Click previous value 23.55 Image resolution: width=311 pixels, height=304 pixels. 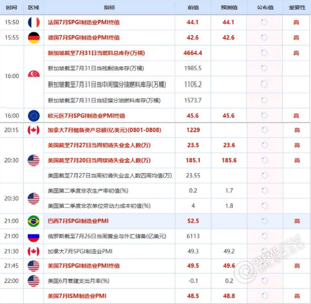pos(193,175)
